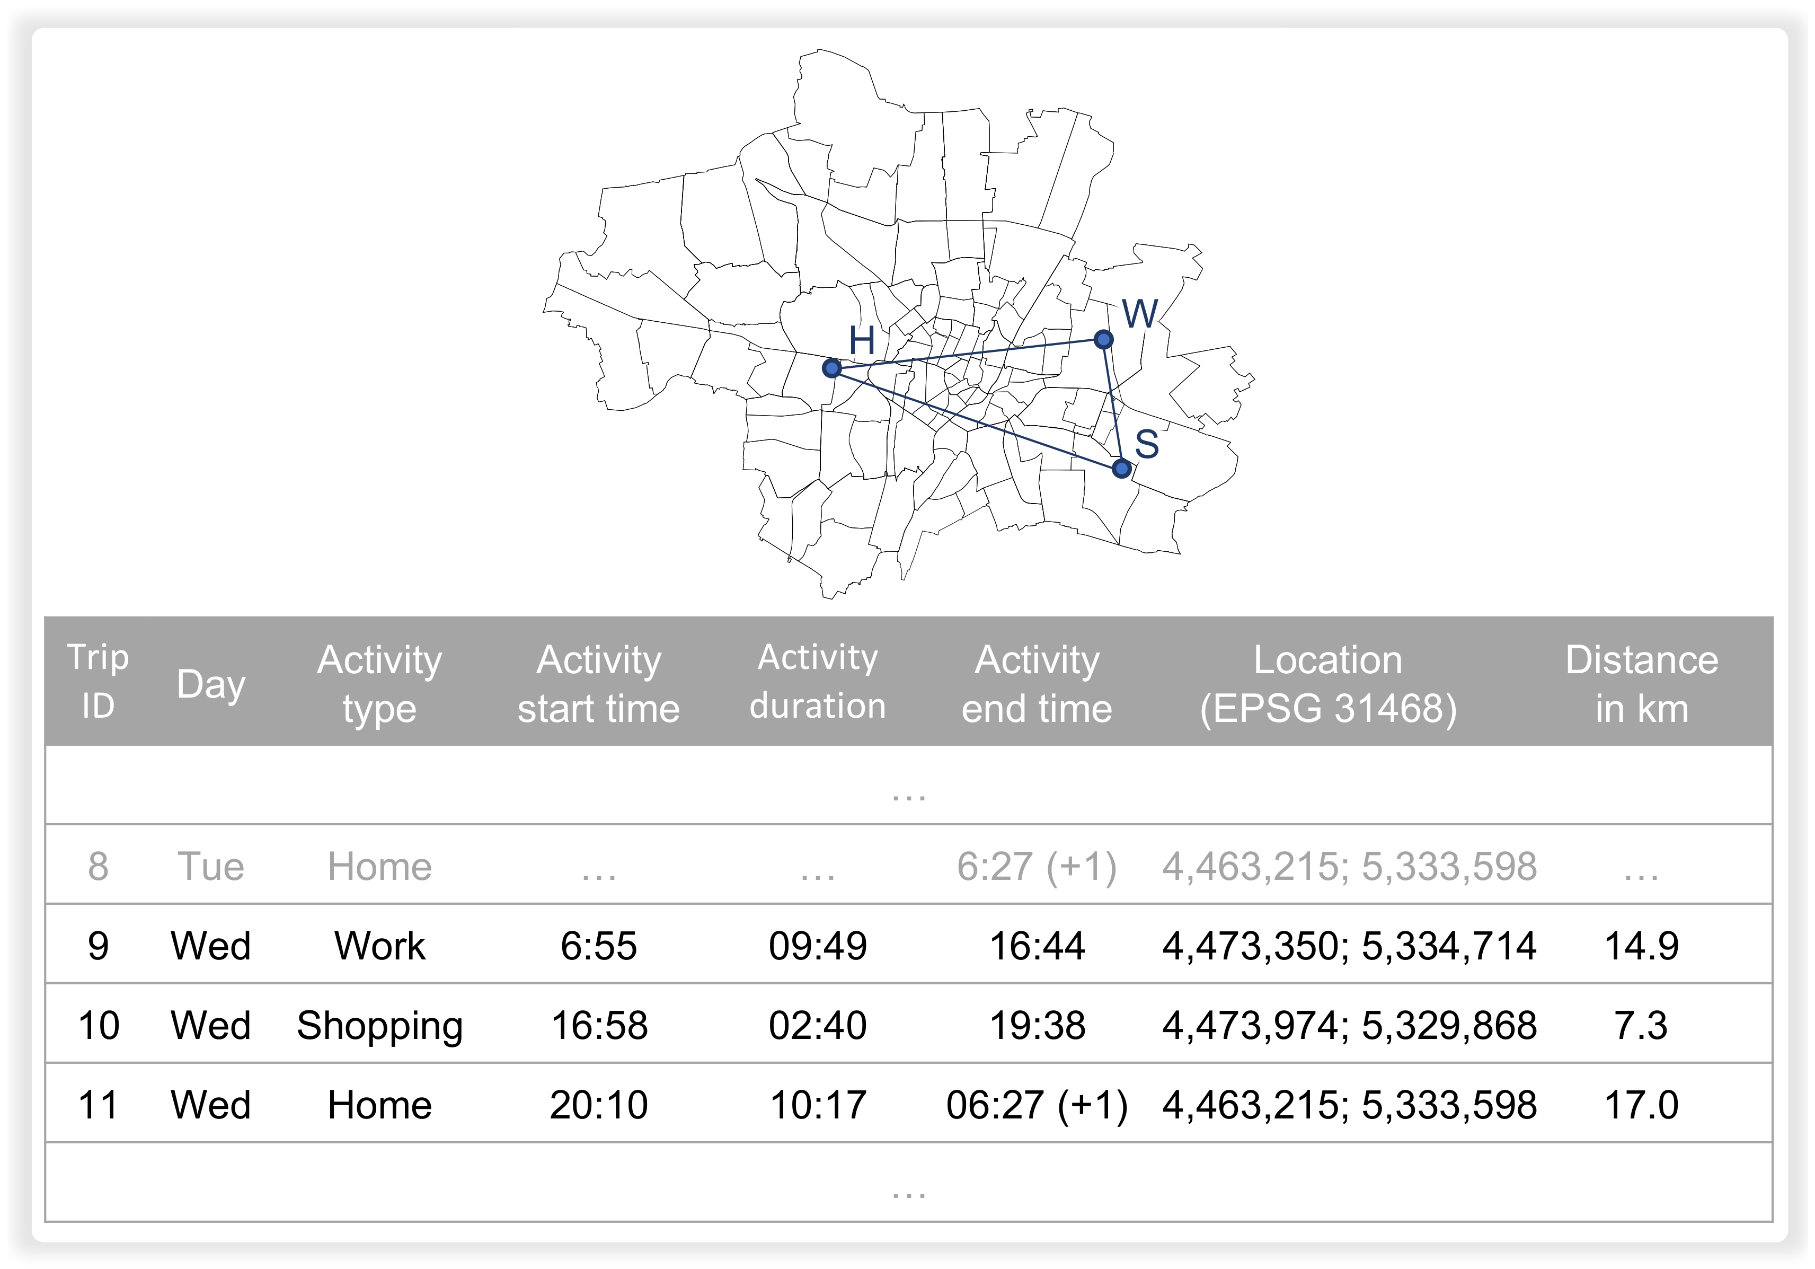The width and height of the screenshot is (1815, 1269).
Task: Click the Shopping point marker S on map
Action: (x=1121, y=469)
